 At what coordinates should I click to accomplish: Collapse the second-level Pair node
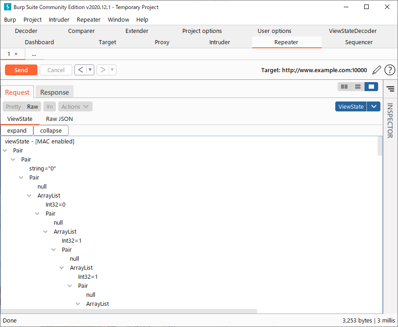click(13, 160)
